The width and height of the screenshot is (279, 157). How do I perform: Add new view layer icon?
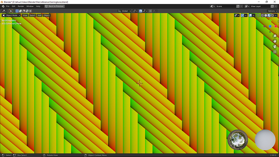click(x=272, y=6)
